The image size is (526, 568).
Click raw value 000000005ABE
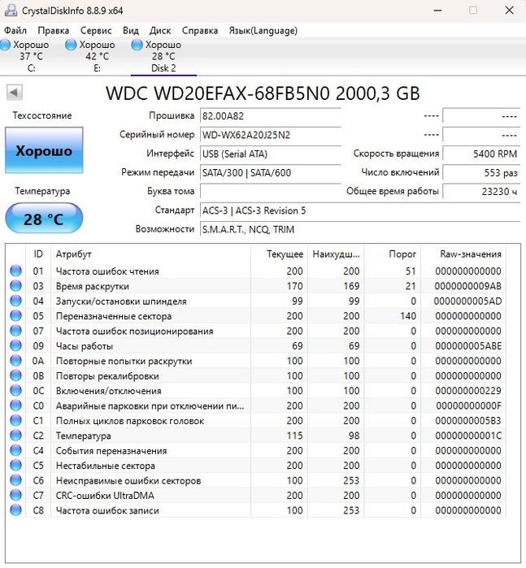click(468, 346)
